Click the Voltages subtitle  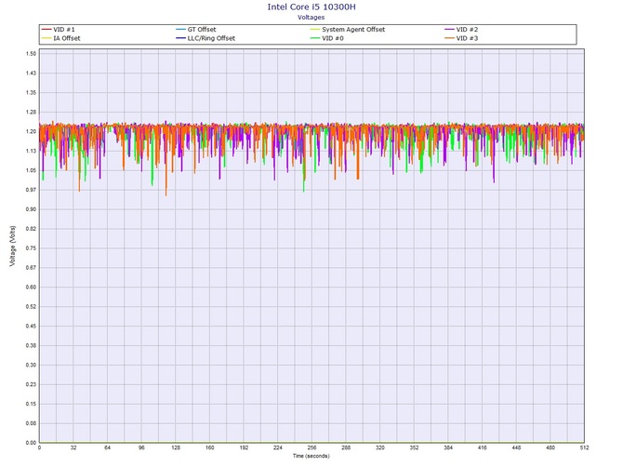point(311,17)
